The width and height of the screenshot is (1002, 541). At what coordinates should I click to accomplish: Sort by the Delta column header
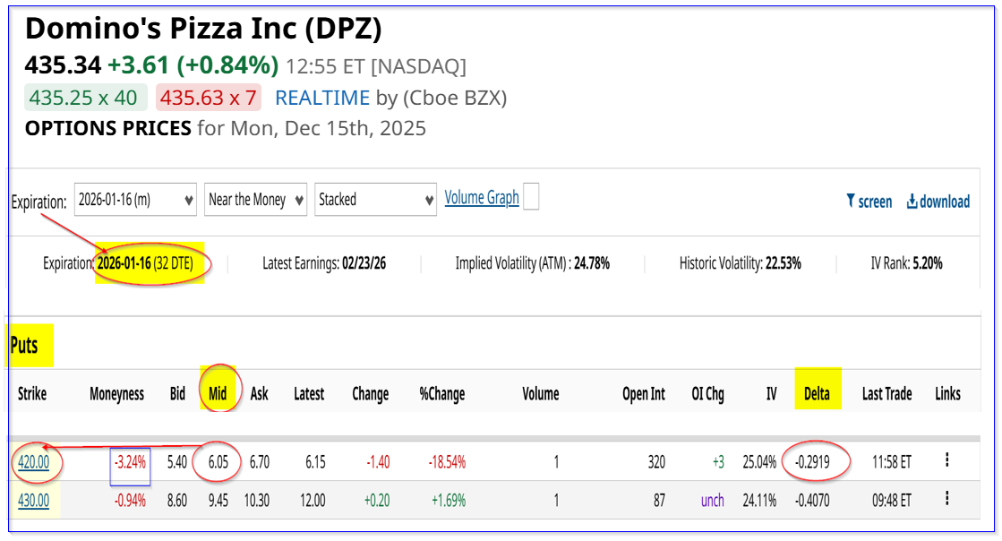click(x=817, y=393)
